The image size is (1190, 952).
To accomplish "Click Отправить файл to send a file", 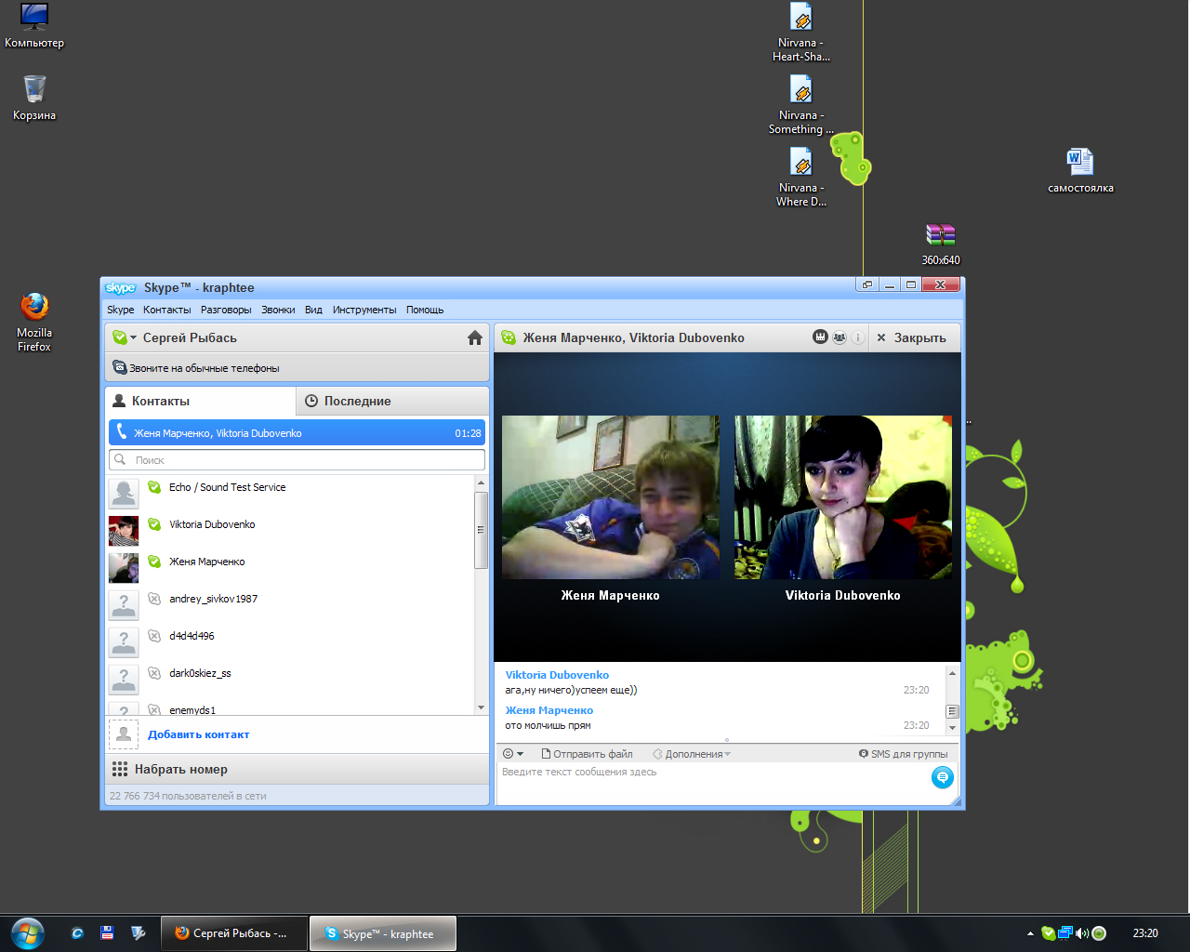I will pyautogui.click(x=587, y=754).
